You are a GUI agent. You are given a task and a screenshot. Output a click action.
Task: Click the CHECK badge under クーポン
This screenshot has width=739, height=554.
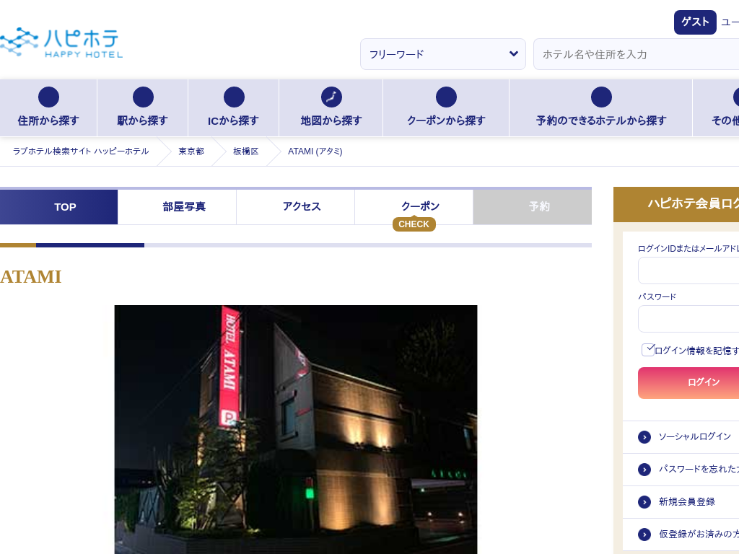[x=414, y=224]
